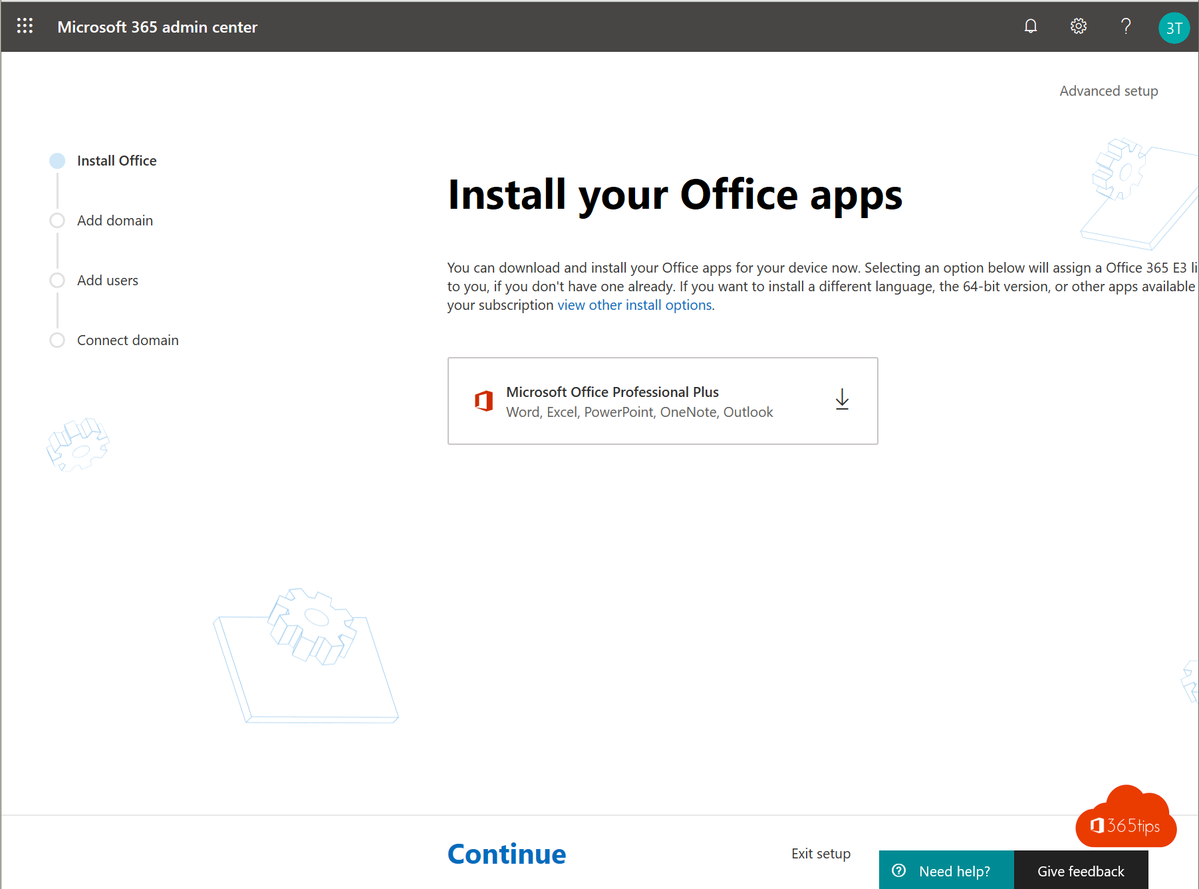Click Give feedback
1199x889 pixels.
click(x=1081, y=870)
